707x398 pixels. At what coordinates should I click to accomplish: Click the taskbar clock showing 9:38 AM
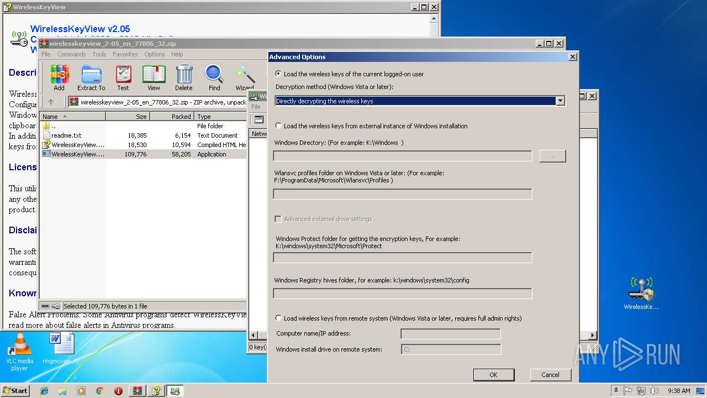click(679, 391)
